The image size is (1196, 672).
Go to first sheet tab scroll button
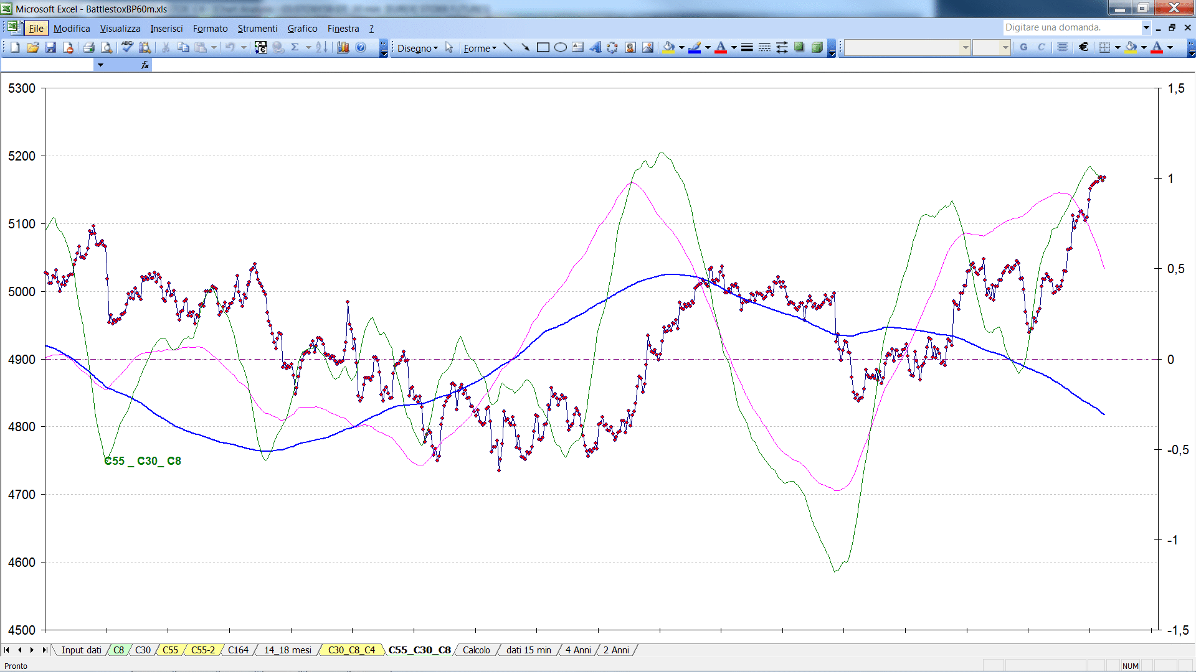(x=7, y=650)
